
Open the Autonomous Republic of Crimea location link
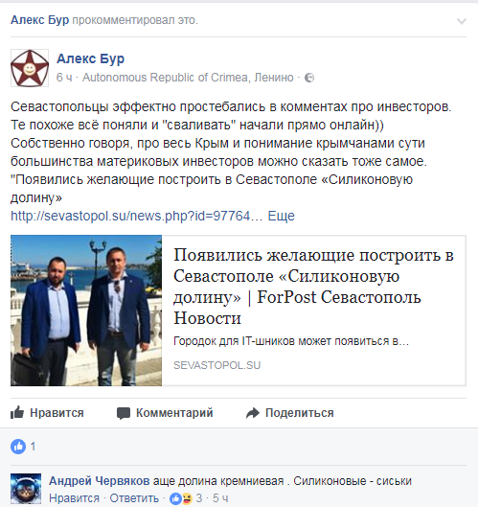click(x=188, y=78)
